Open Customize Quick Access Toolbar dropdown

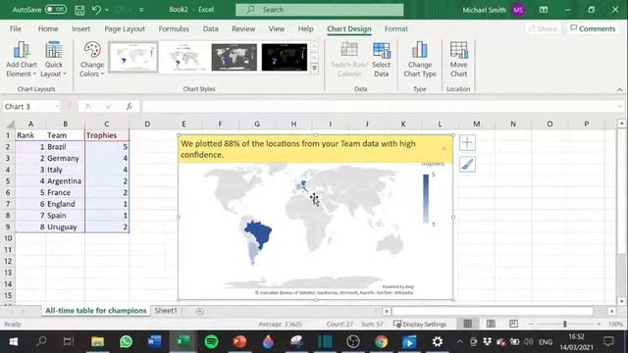point(141,10)
